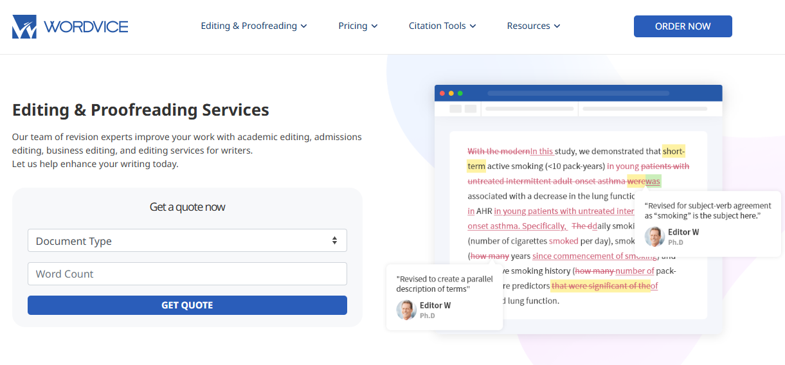Open the Citation Tools menu
785x365 pixels.
coord(442,26)
